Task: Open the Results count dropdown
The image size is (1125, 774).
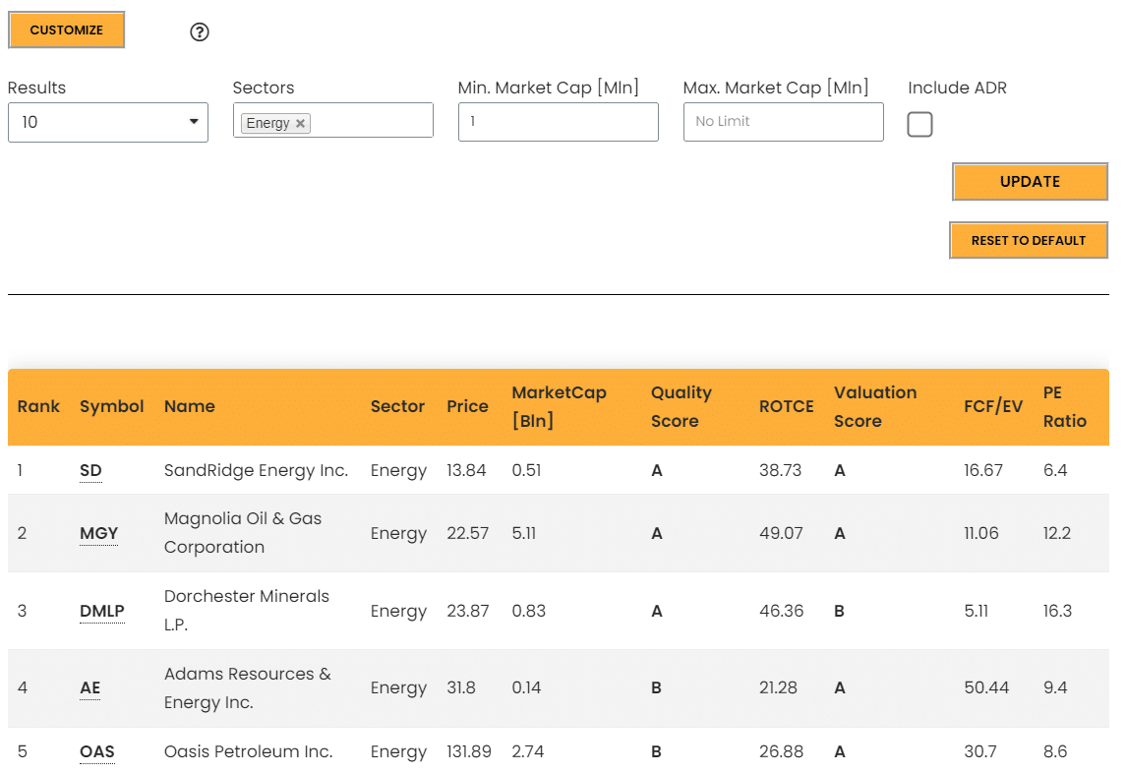Action: point(108,122)
